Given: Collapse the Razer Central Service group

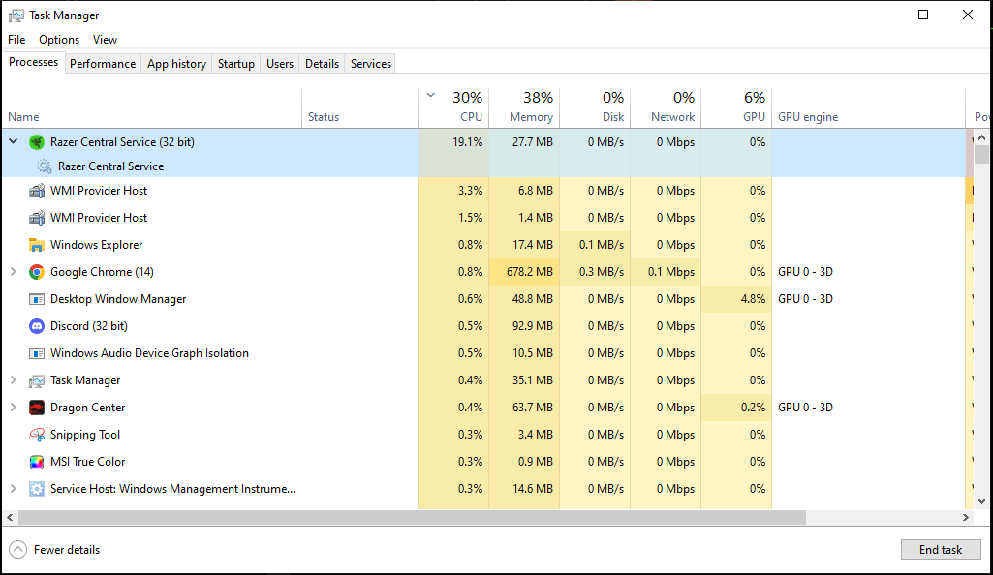Looking at the screenshot, I should (x=14, y=141).
